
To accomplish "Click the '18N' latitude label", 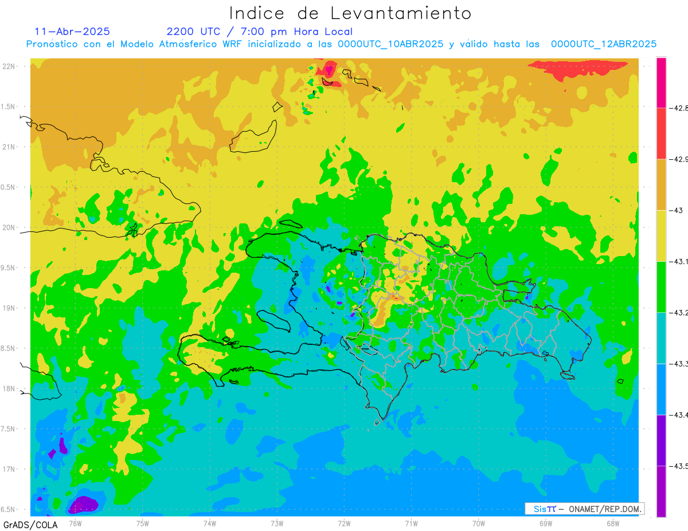I will [9, 388].
